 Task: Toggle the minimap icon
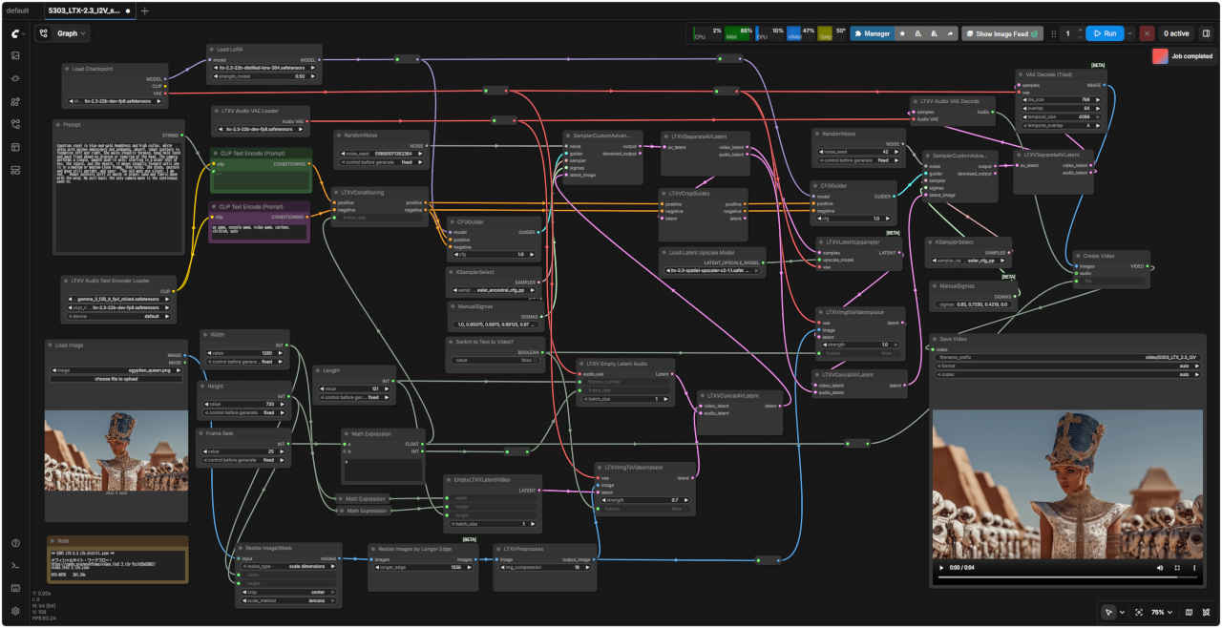(1189, 612)
